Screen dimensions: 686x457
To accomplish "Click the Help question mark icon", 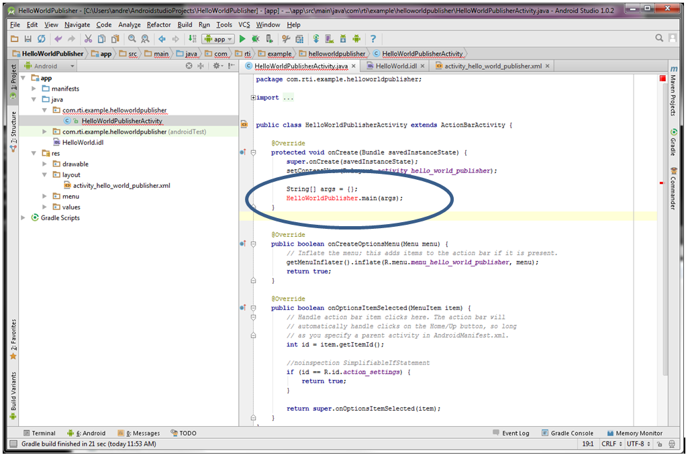I will pos(373,39).
